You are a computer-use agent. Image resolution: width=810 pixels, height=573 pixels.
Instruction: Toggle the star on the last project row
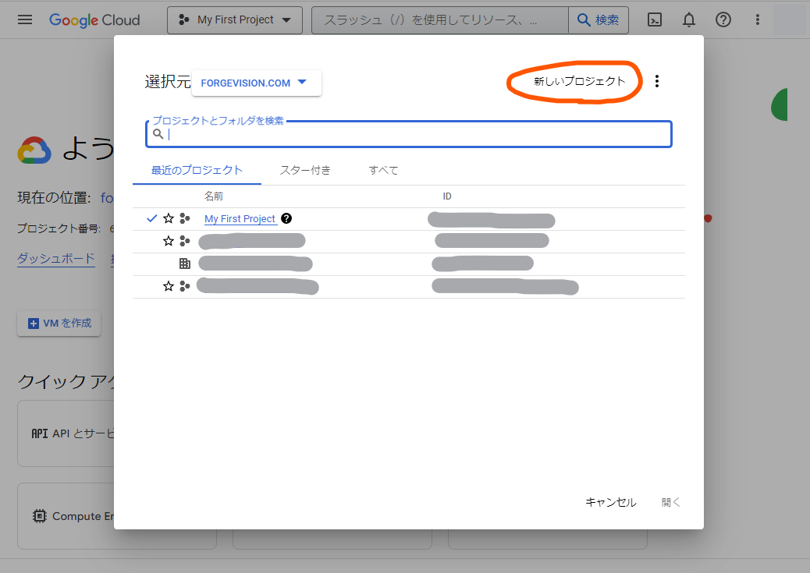coord(168,286)
